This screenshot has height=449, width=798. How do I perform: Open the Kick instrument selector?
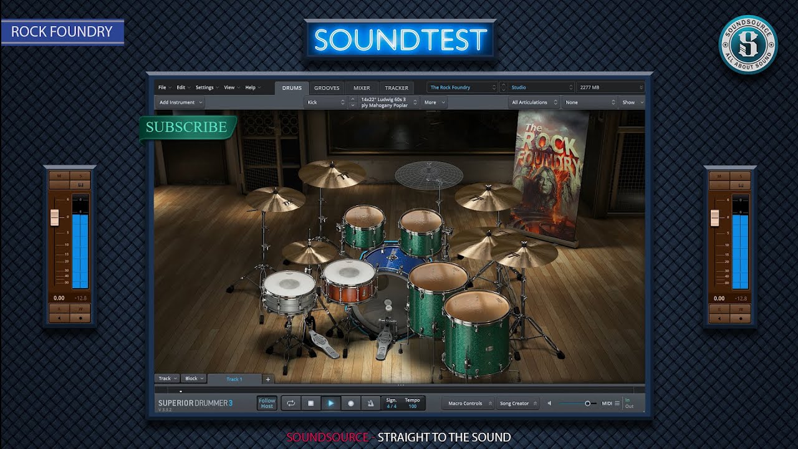click(325, 102)
